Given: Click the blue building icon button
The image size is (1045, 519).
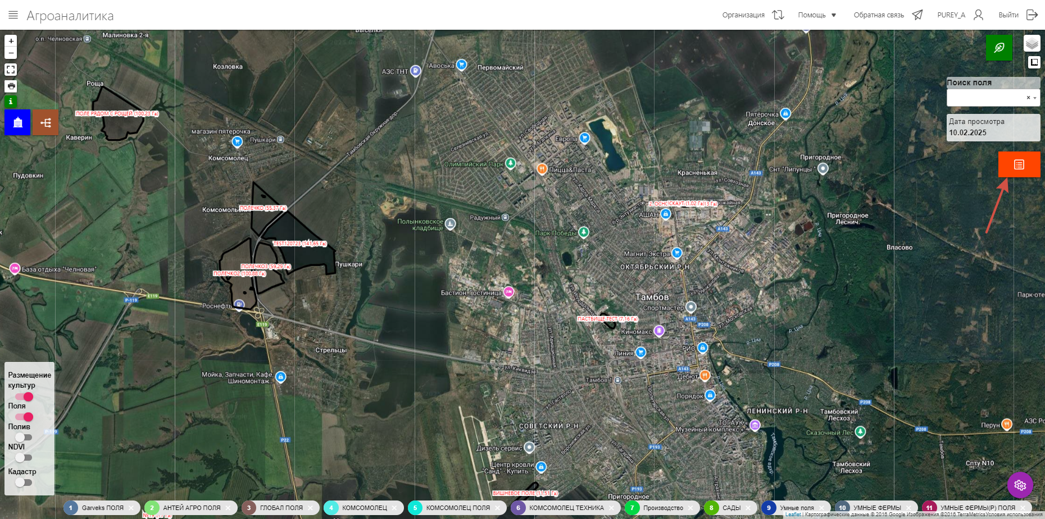Looking at the screenshot, I should (x=17, y=122).
